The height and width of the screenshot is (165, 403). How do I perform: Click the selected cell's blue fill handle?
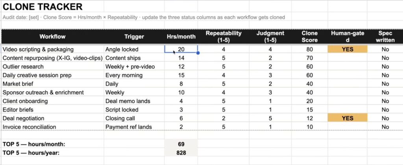198,53
